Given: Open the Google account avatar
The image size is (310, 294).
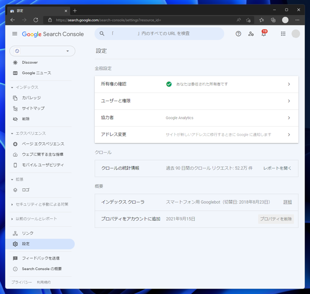Looking at the screenshot, I should [x=295, y=34].
